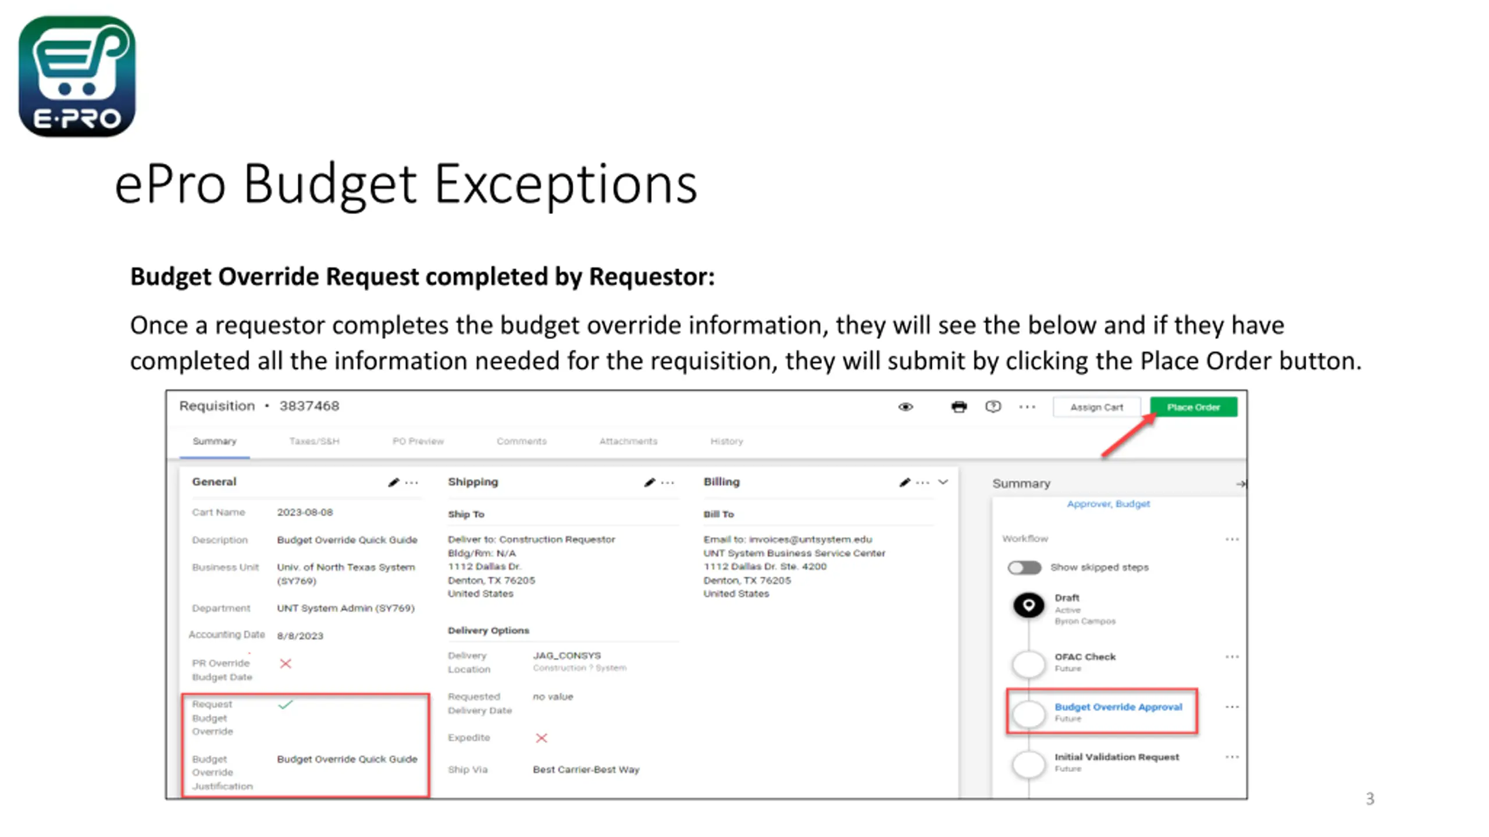This screenshot has width=1489, height=837.
Task: Click the UNT System Admin (SY769) department value
Action: (x=345, y=608)
